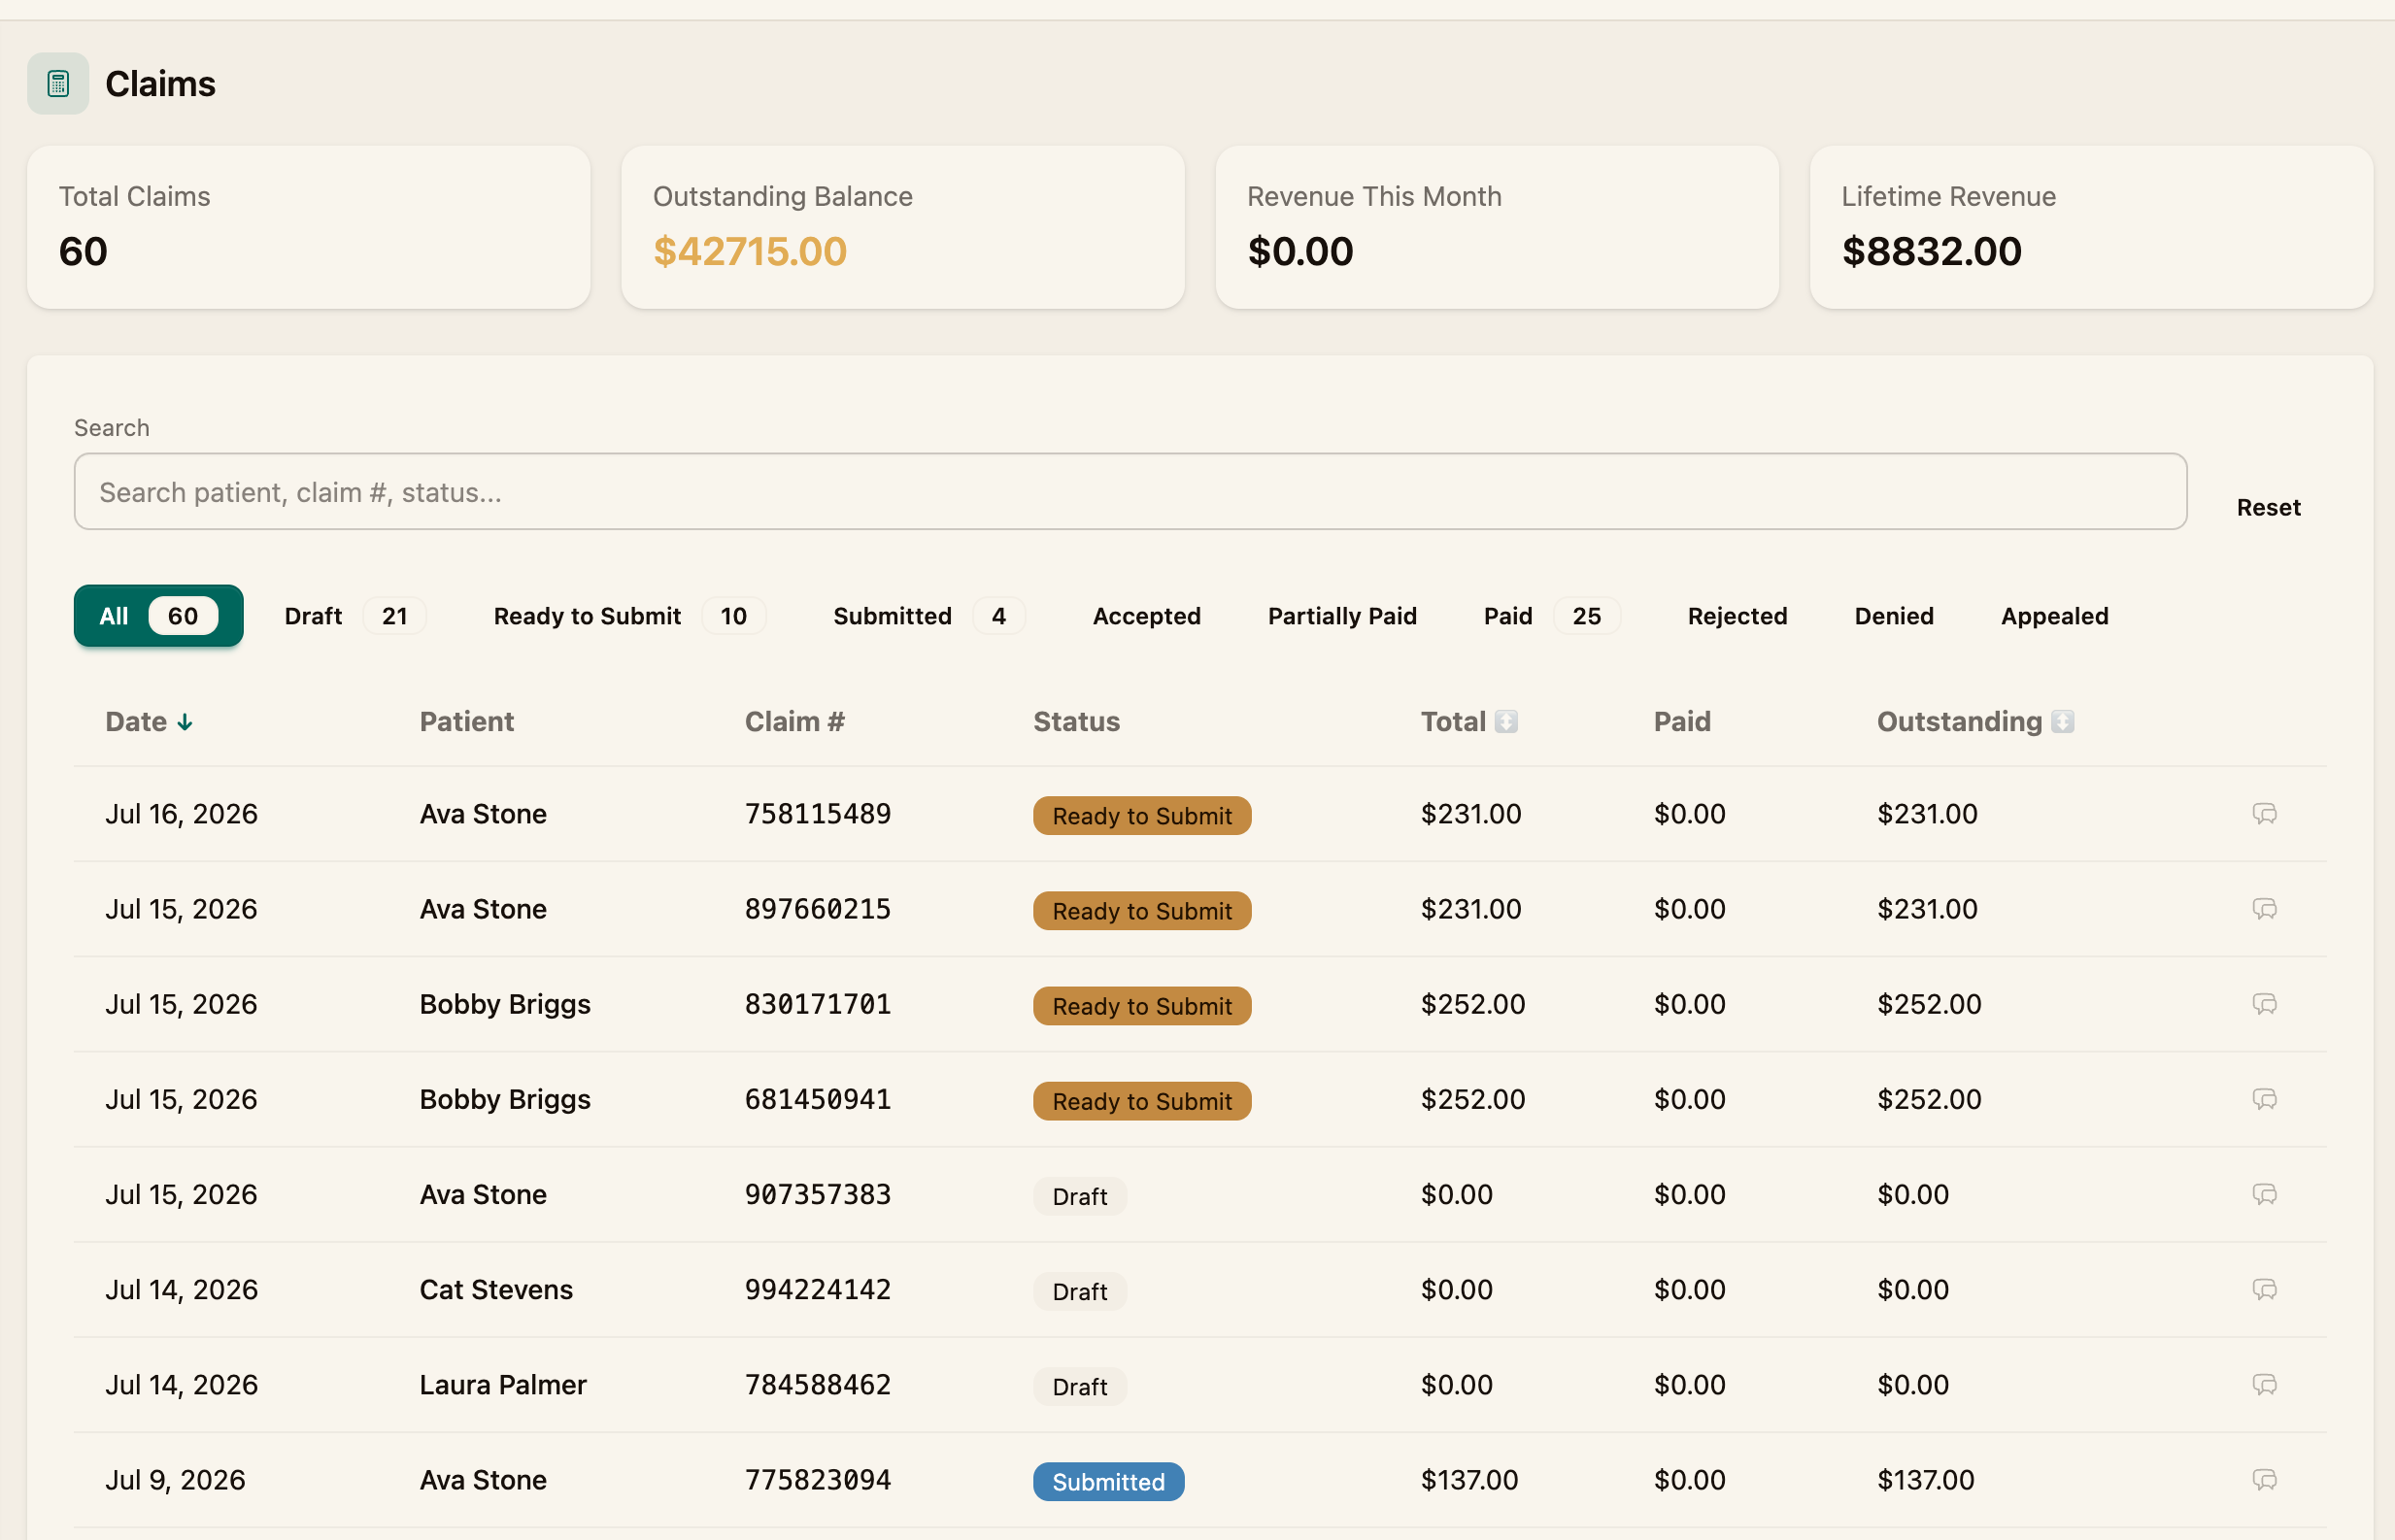Click Draft badge in Cat Stevens row
The image size is (2395, 1540).
(x=1079, y=1291)
